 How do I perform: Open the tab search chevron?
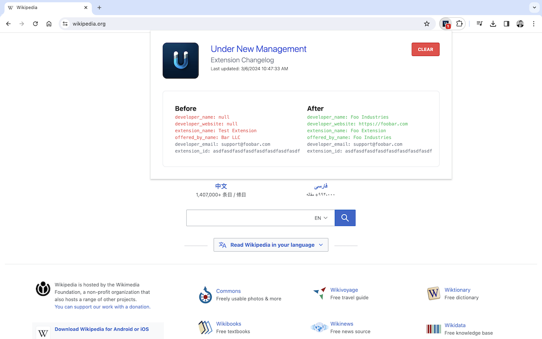point(534,7)
